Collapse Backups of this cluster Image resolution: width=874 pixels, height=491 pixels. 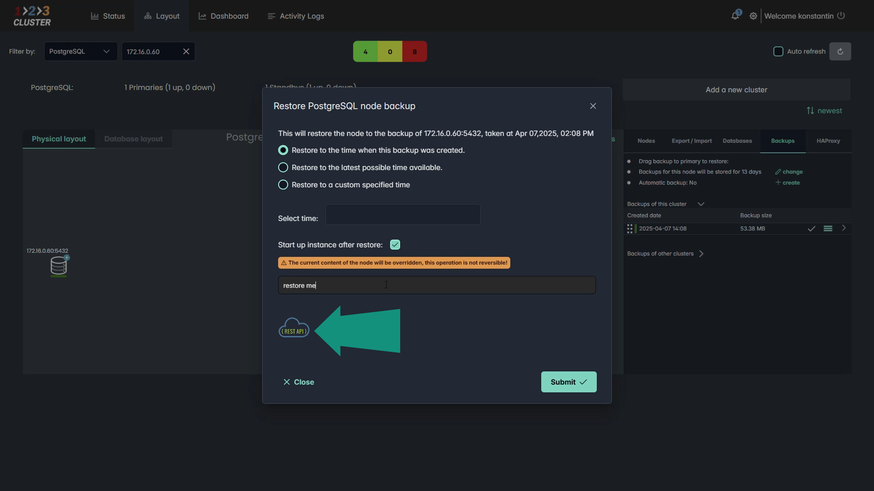tap(701, 204)
